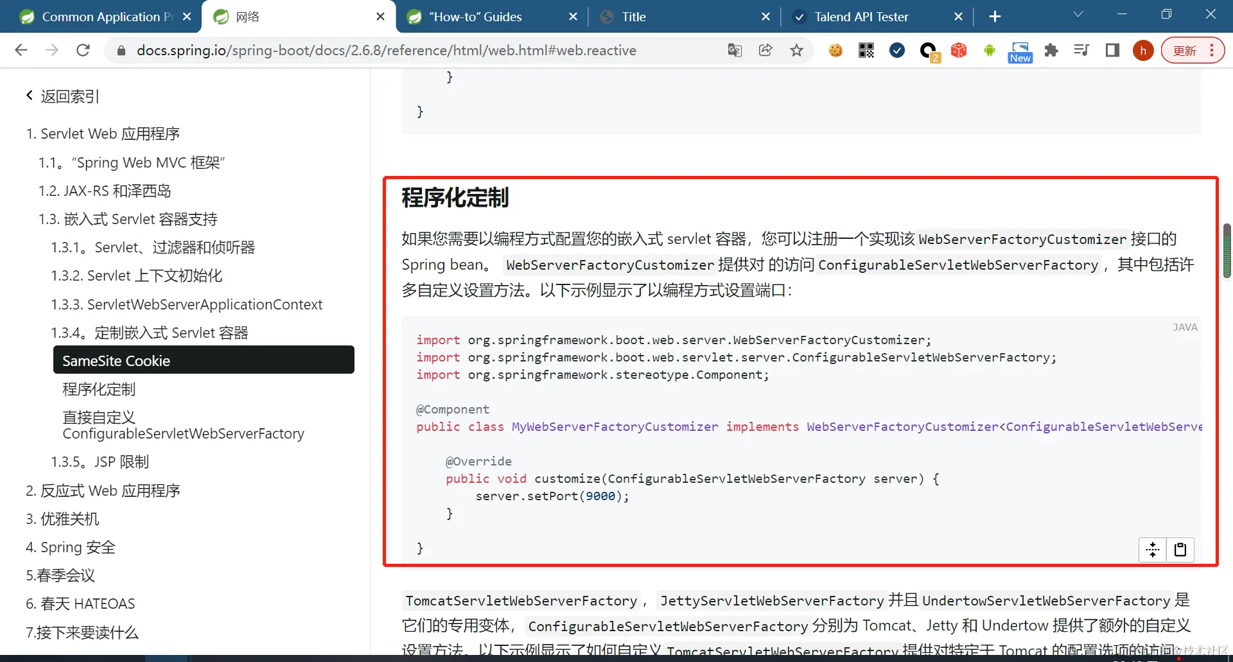The width and height of the screenshot is (1233, 662).
Task: Open the profile avatar menu
Action: (x=1143, y=50)
